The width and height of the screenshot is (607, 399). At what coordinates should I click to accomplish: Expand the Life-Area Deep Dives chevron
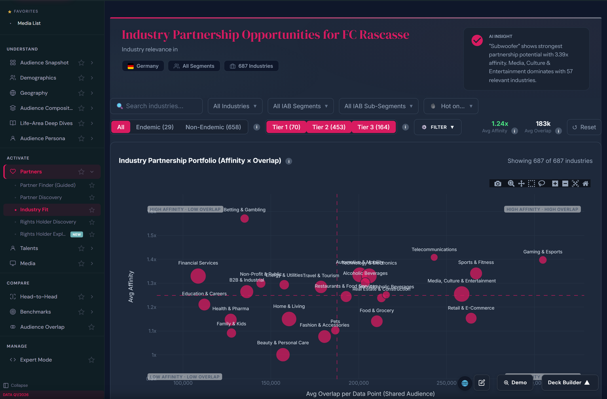tap(92, 123)
